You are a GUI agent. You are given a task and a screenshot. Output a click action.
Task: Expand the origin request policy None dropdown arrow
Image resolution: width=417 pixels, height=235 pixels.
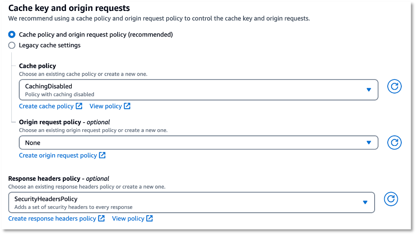(x=368, y=142)
